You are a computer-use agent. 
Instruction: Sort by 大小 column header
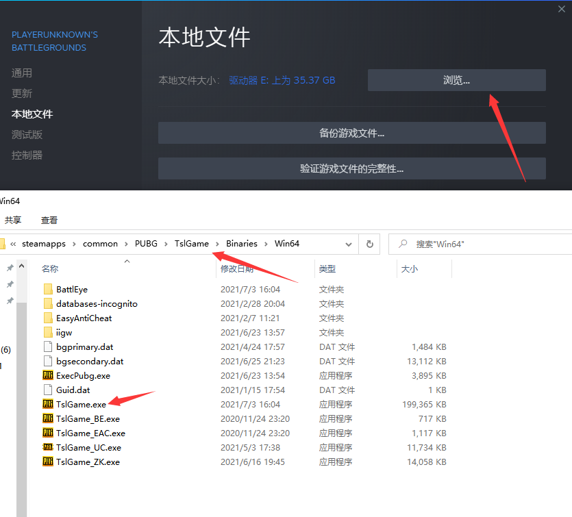409,268
